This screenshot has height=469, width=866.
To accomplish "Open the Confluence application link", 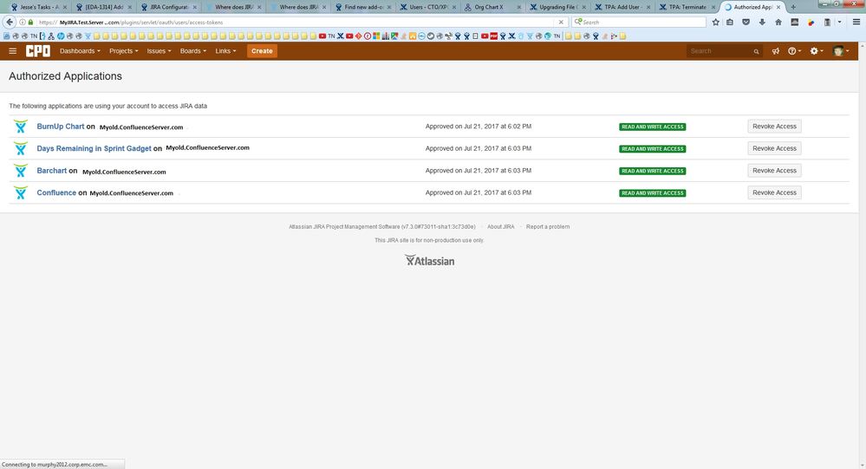I will (56, 192).
